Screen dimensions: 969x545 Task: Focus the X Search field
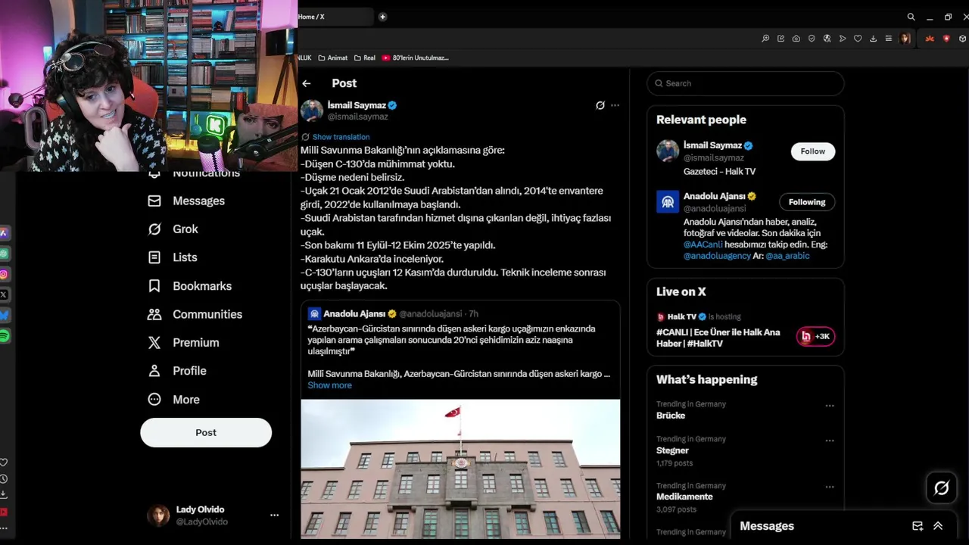pos(746,83)
